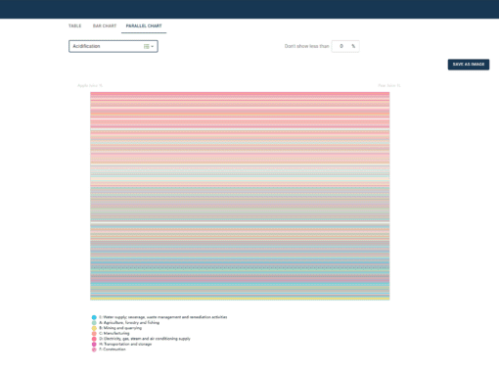Click the Apple Juice axis label
Image resolution: width=499 pixels, height=374 pixels.
coord(90,85)
